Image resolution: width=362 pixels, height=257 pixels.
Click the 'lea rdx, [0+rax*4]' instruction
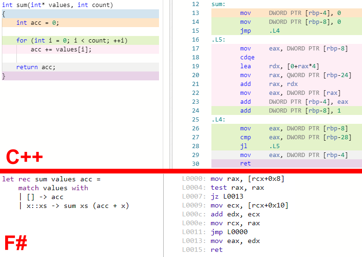[279, 66]
